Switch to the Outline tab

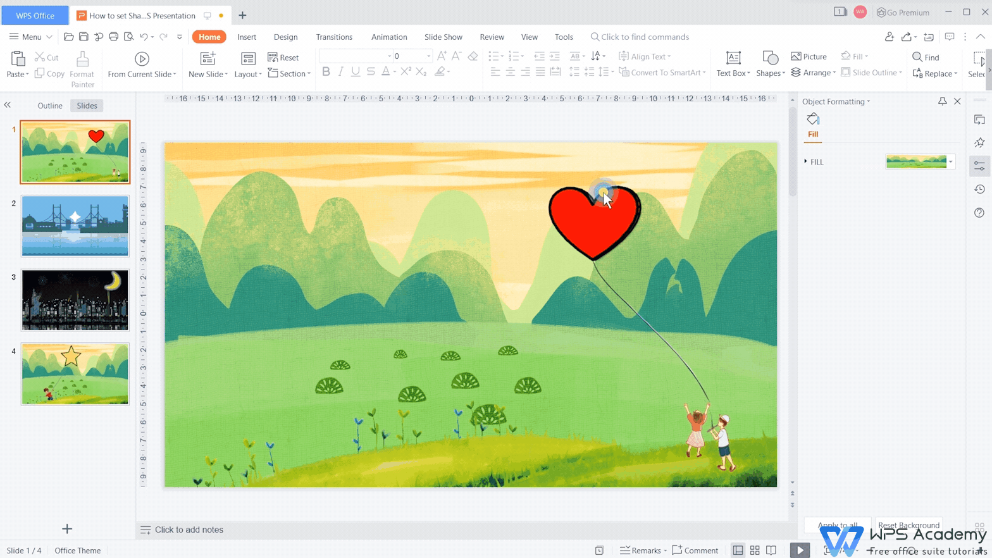coord(50,106)
